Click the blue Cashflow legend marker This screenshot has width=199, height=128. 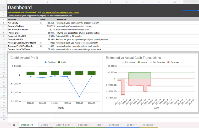[46, 62]
